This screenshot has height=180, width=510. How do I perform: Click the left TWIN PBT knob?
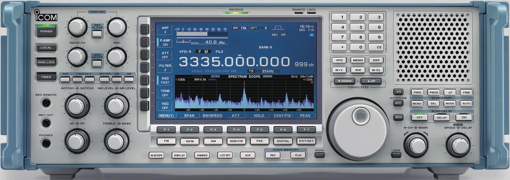pos(77,27)
